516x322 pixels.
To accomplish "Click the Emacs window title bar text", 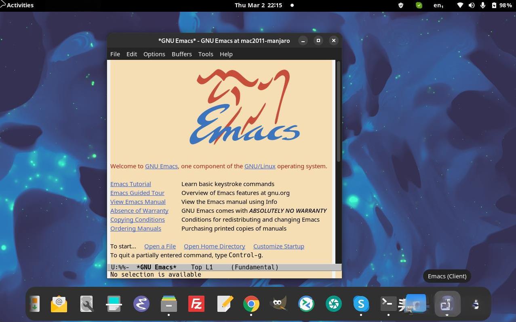I will tap(224, 40).
